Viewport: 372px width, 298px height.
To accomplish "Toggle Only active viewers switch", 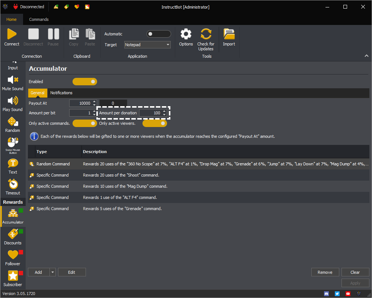I will [x=155, y=123].
